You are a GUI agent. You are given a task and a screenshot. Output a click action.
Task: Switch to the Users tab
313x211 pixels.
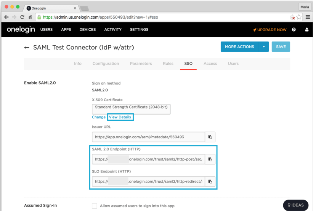tap(233, 64)
